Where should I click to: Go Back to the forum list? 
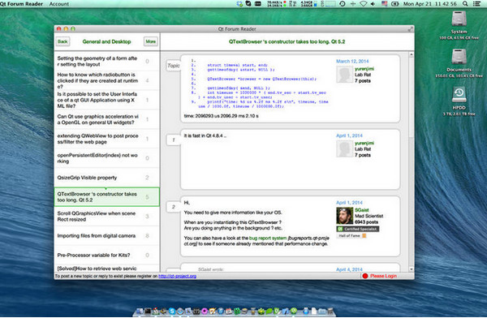(x=62, y=41)
